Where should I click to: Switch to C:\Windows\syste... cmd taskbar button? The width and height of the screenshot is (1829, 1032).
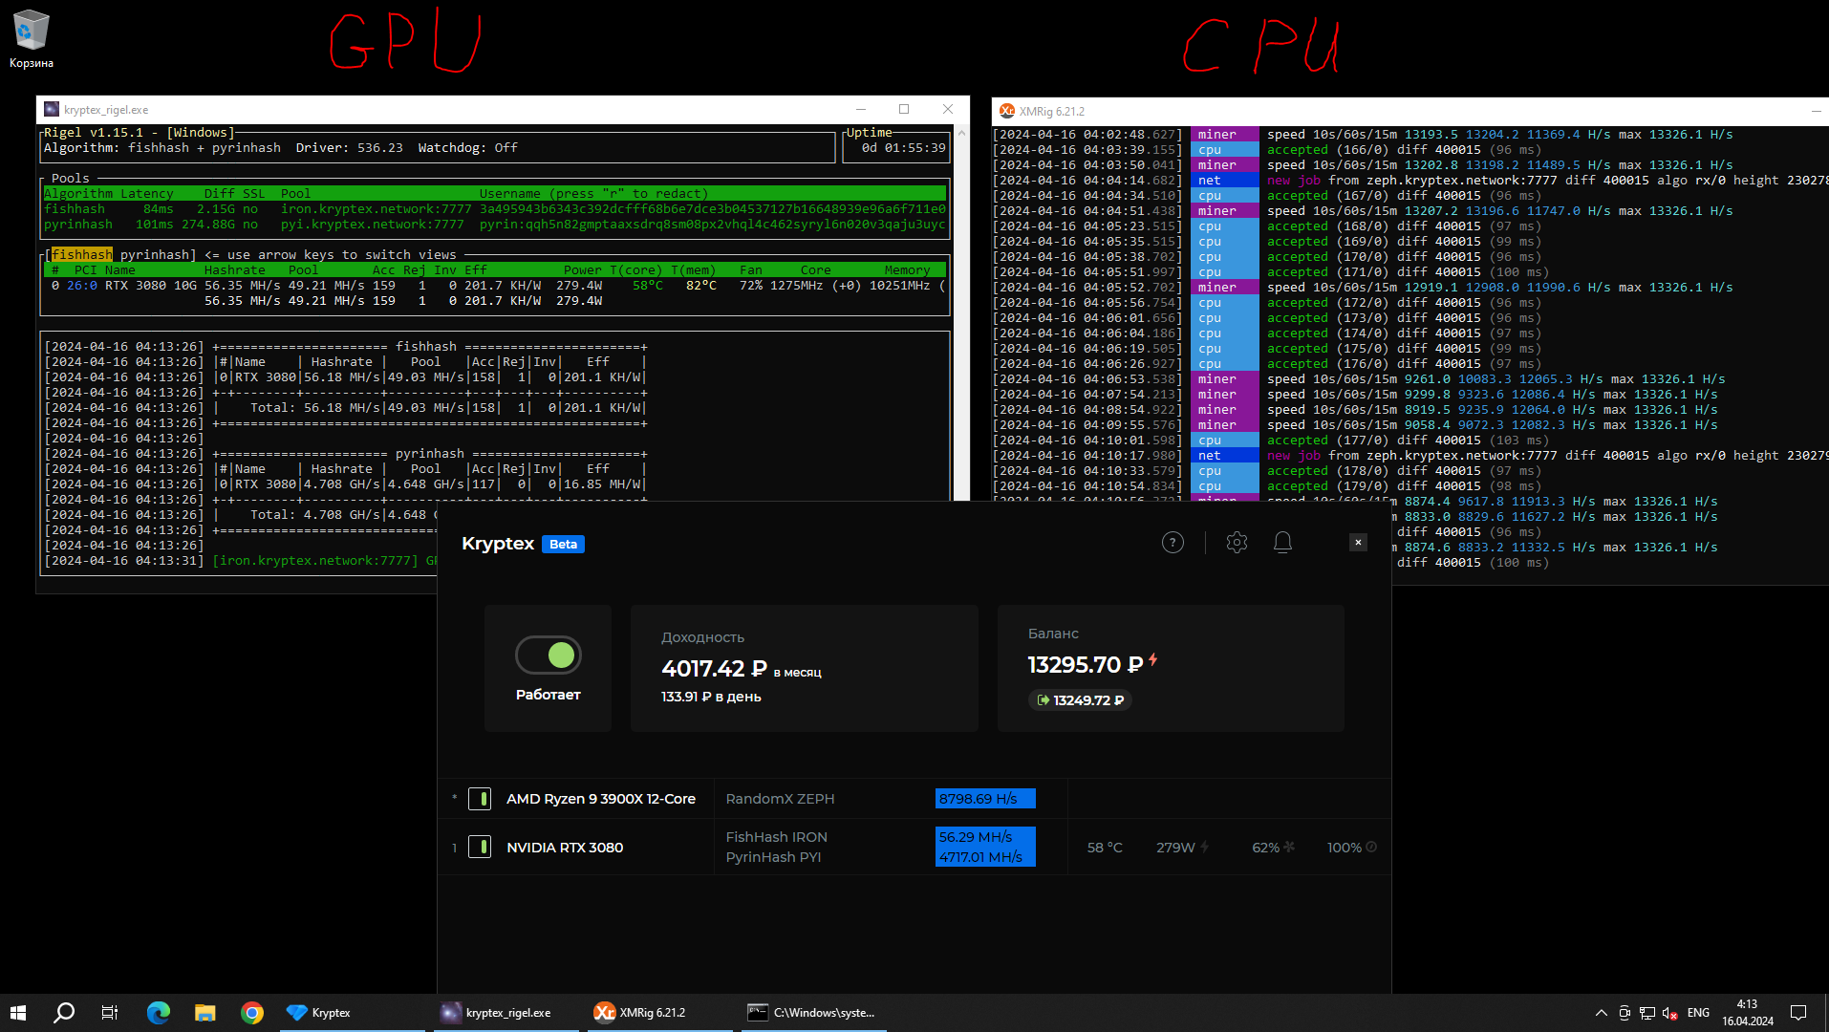pyautogui.click(x=814, y=1013)
